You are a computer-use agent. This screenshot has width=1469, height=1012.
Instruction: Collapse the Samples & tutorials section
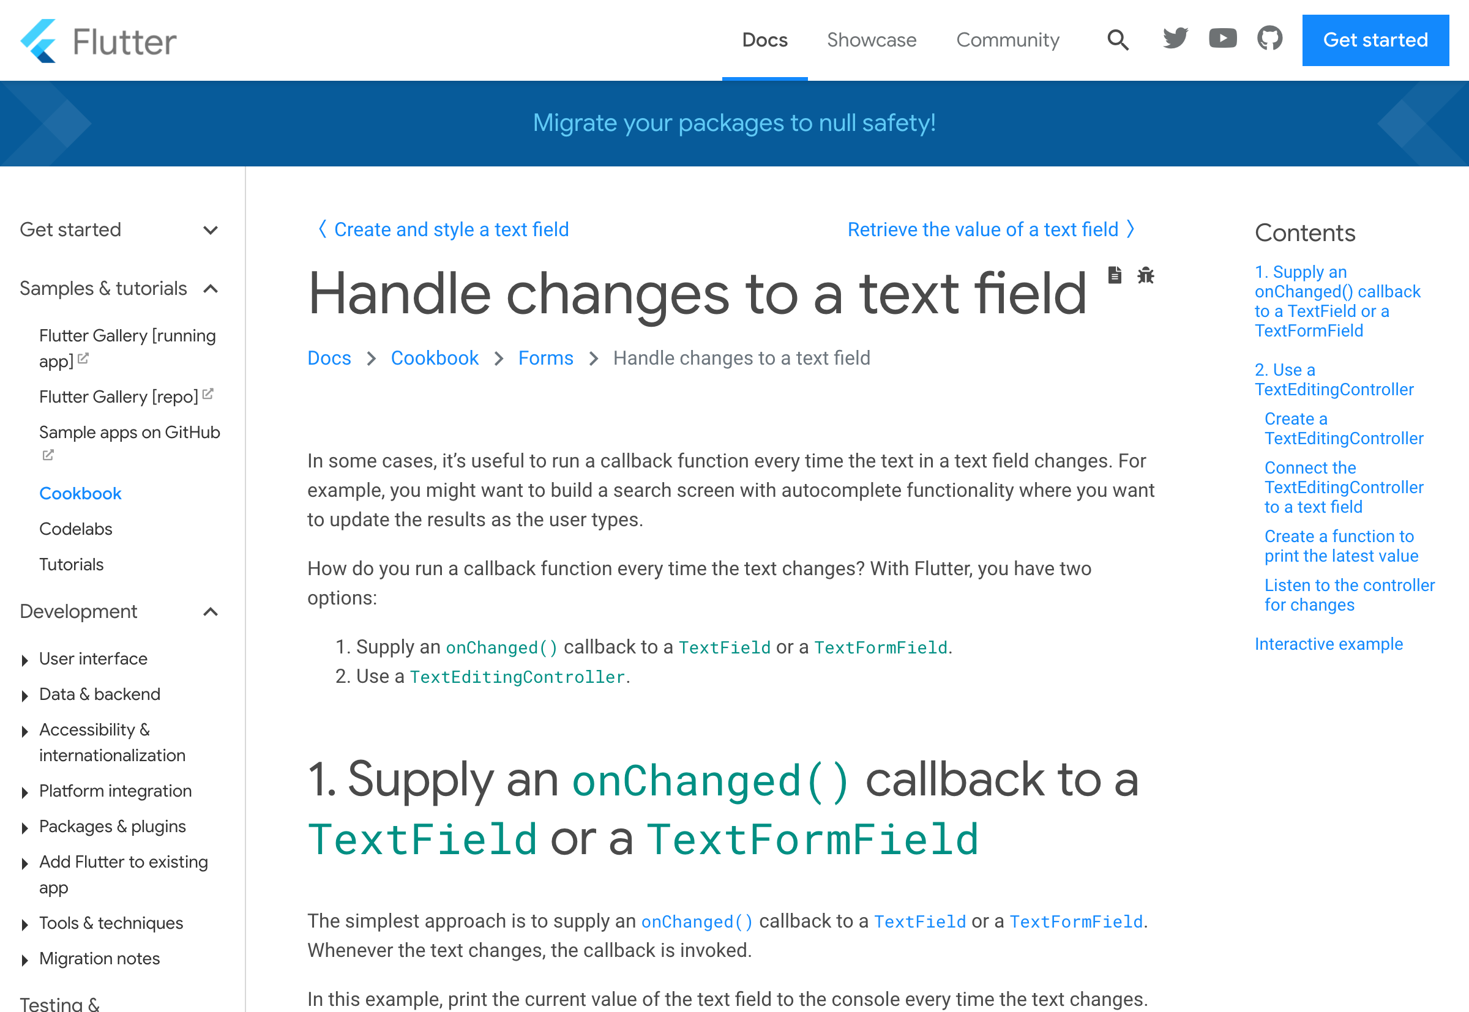click(x=211, y=288)
